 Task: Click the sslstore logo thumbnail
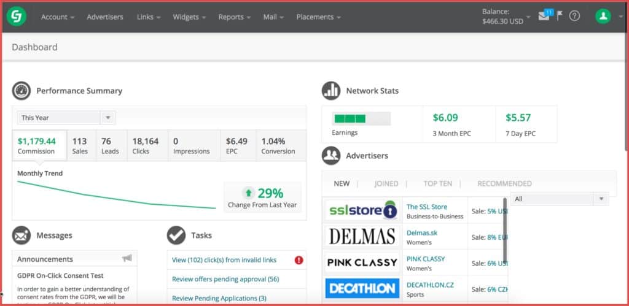pos(362,211)
